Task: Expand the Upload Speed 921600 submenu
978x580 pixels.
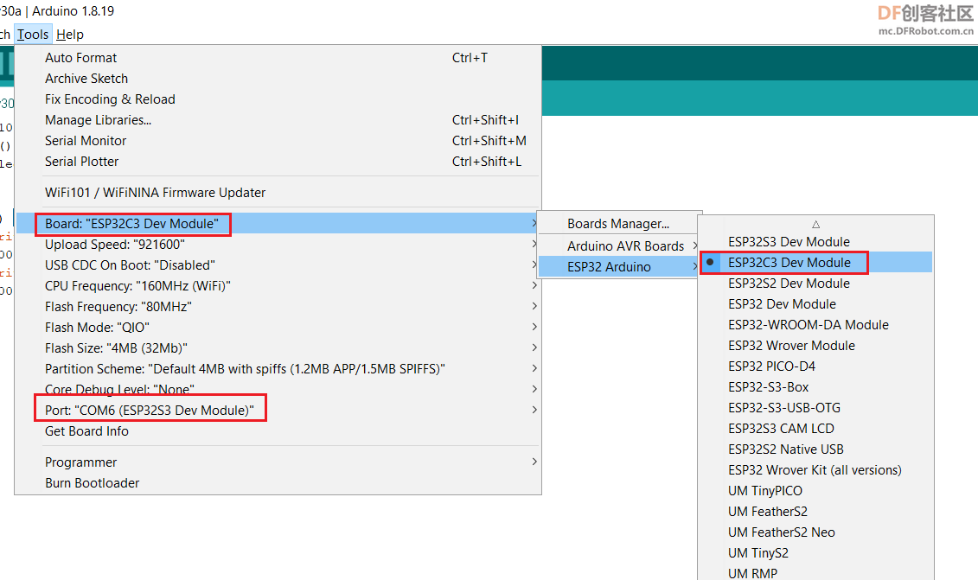Action: 278,245
